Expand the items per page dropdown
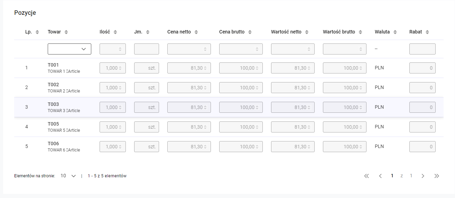 pyautogui.click(x=68, y=176)
